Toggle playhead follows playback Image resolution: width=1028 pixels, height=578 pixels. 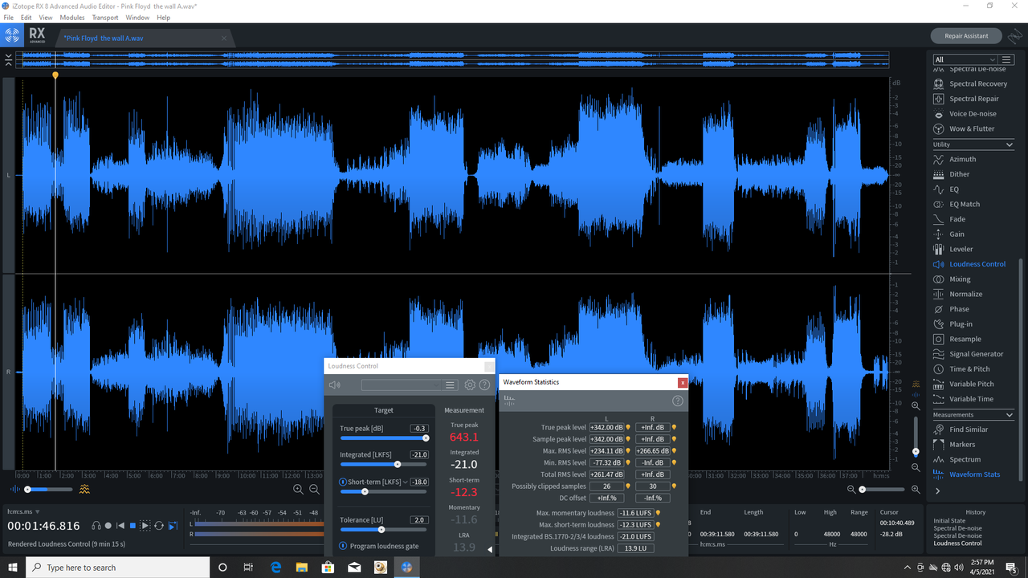tap(172, 526)
